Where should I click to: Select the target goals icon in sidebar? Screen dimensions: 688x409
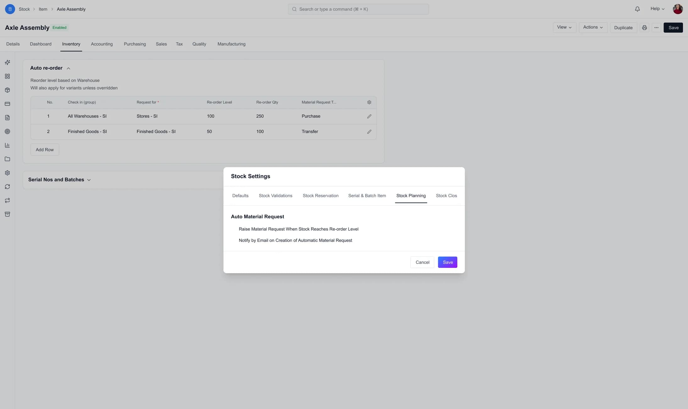8,131
